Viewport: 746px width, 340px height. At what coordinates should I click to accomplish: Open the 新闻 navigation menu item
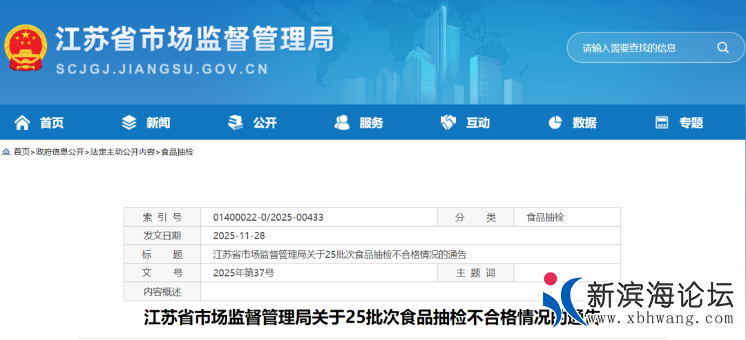click(158, 123)
